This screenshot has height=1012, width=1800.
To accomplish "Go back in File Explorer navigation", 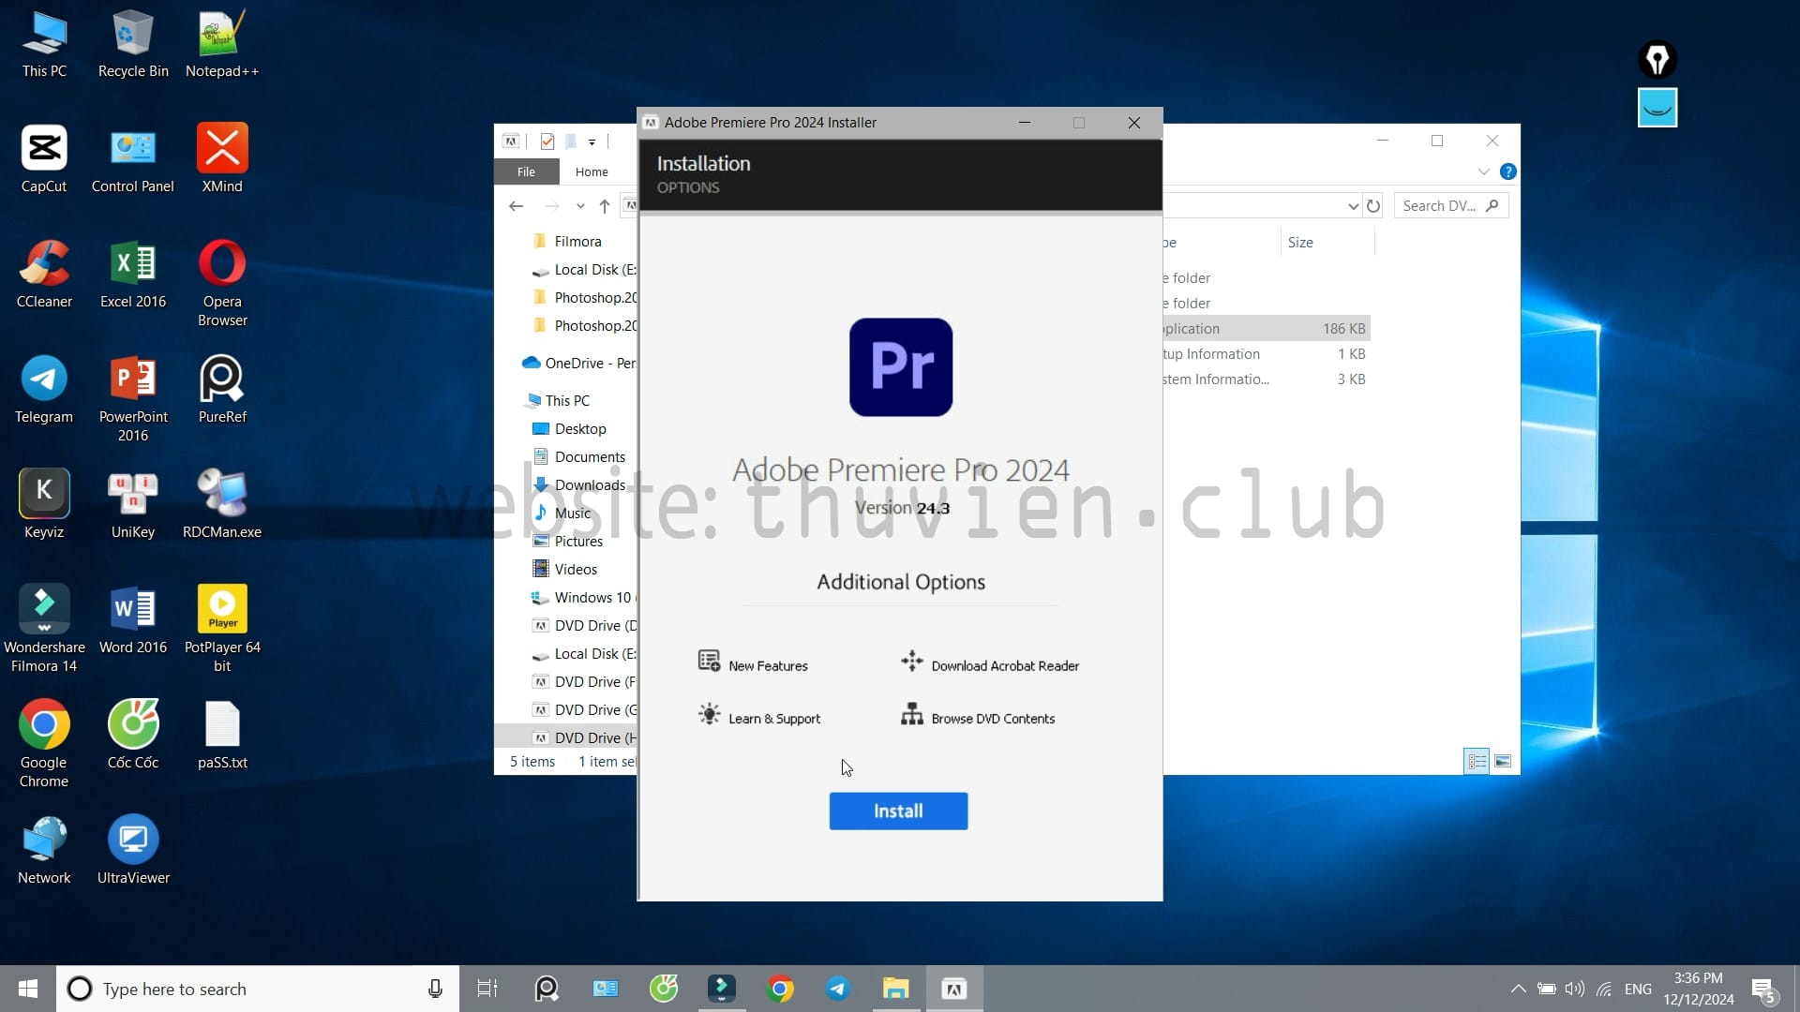I will tap(517, 206).
